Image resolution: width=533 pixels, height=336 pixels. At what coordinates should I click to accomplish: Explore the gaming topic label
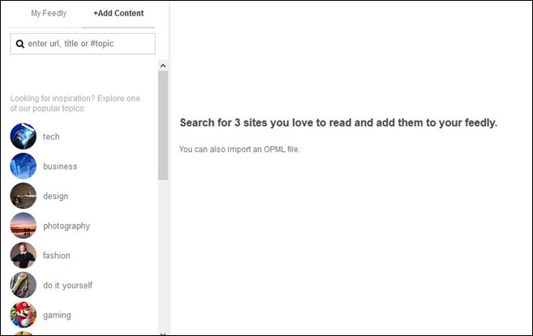(x=57, y=315)
